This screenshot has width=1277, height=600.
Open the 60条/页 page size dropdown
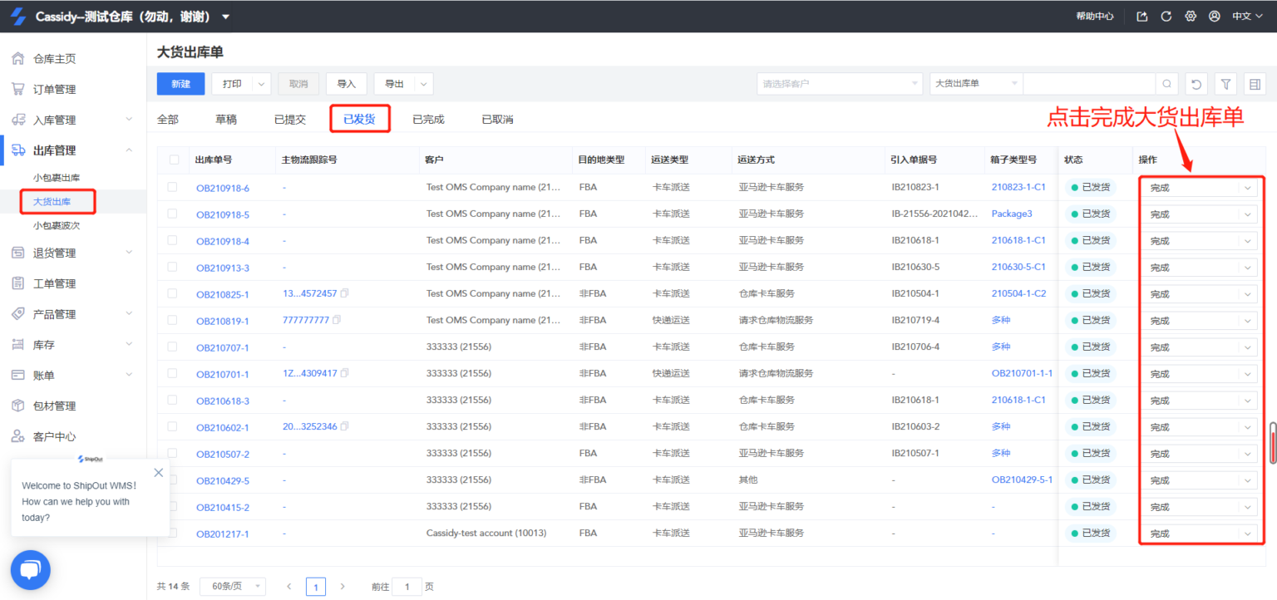(x=233, y=586)
